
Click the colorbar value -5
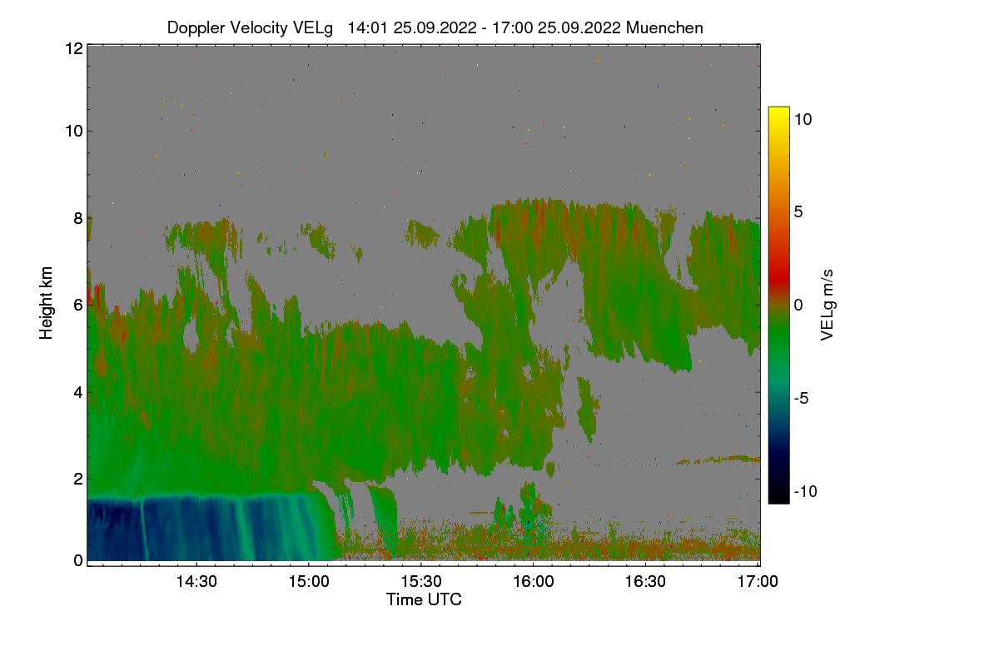[x=801, y=398]
